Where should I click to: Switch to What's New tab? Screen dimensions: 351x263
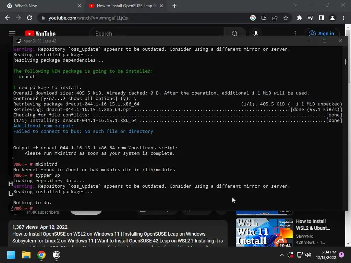pyautogui.click(x=43, y=6)
